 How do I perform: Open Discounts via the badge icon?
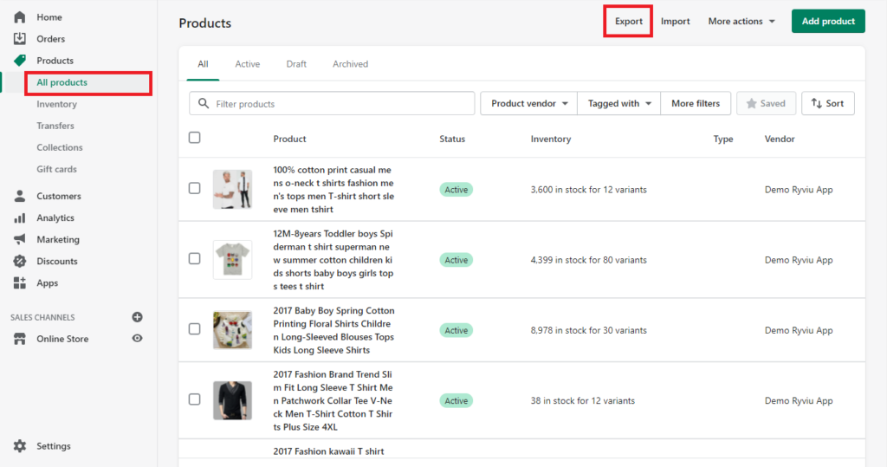point(20,262)
